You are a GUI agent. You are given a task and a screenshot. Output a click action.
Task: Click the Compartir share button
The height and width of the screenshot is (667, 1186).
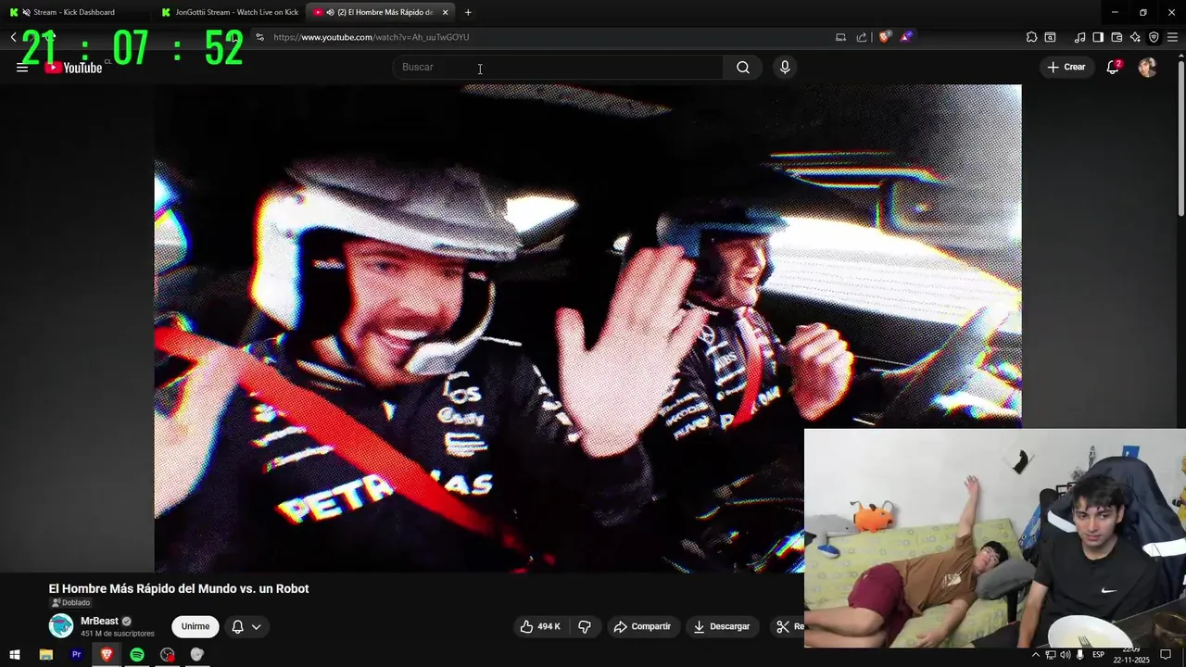click(x=642, y=626)
